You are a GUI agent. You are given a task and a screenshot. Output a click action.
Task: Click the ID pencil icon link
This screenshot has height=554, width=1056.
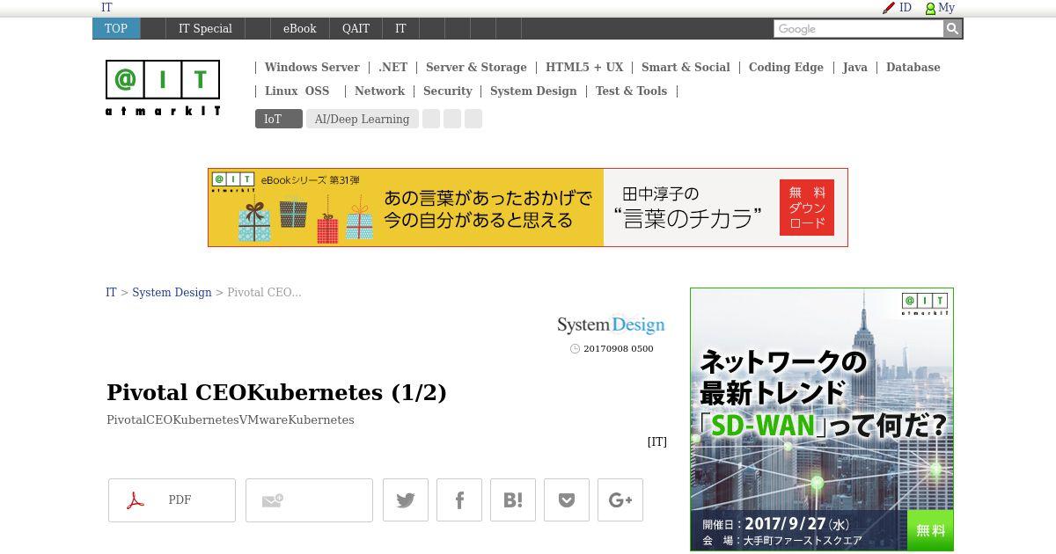tap(897, 7)
